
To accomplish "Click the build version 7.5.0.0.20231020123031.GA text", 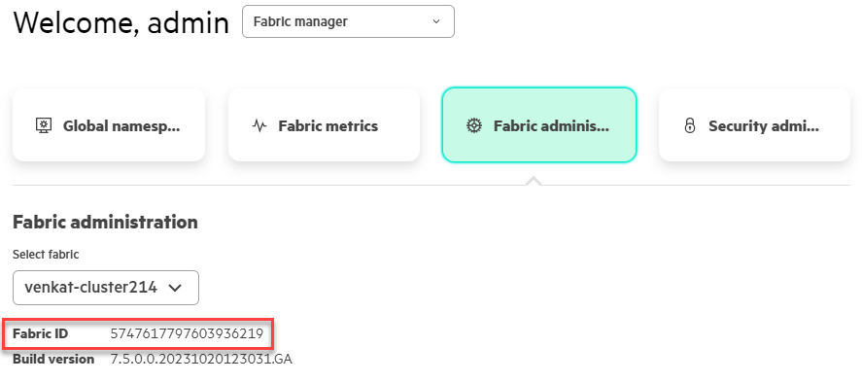I will tap(201, 360).
